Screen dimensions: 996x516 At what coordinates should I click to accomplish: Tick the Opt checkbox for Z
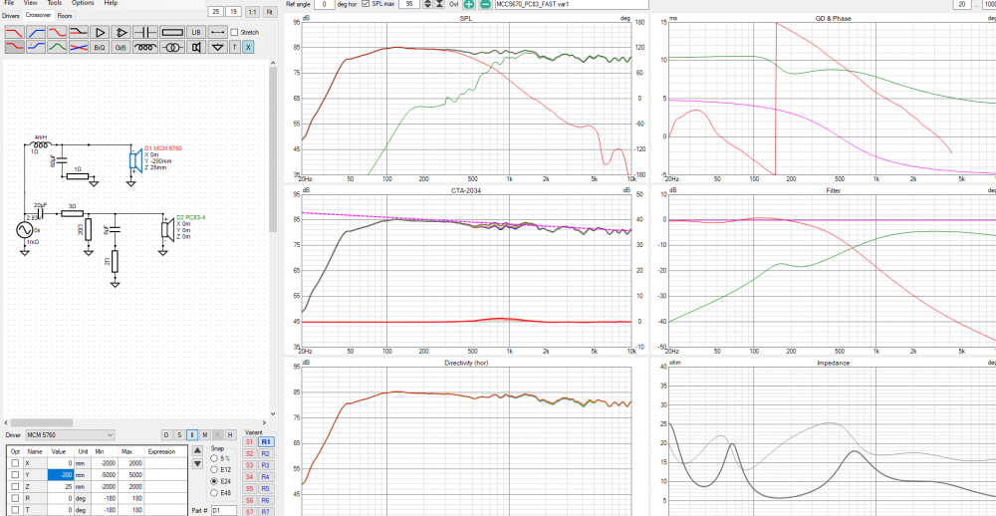pyautogui.click(x=14, y=487)
